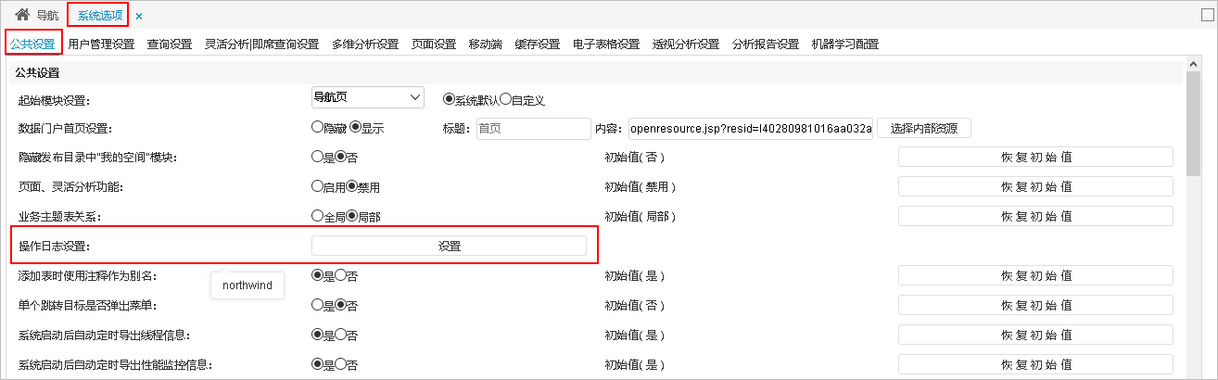Choose 显示 for 数据门户首页设置
1218x380 pixels.
pyautogui.click(x=355, y=128)
